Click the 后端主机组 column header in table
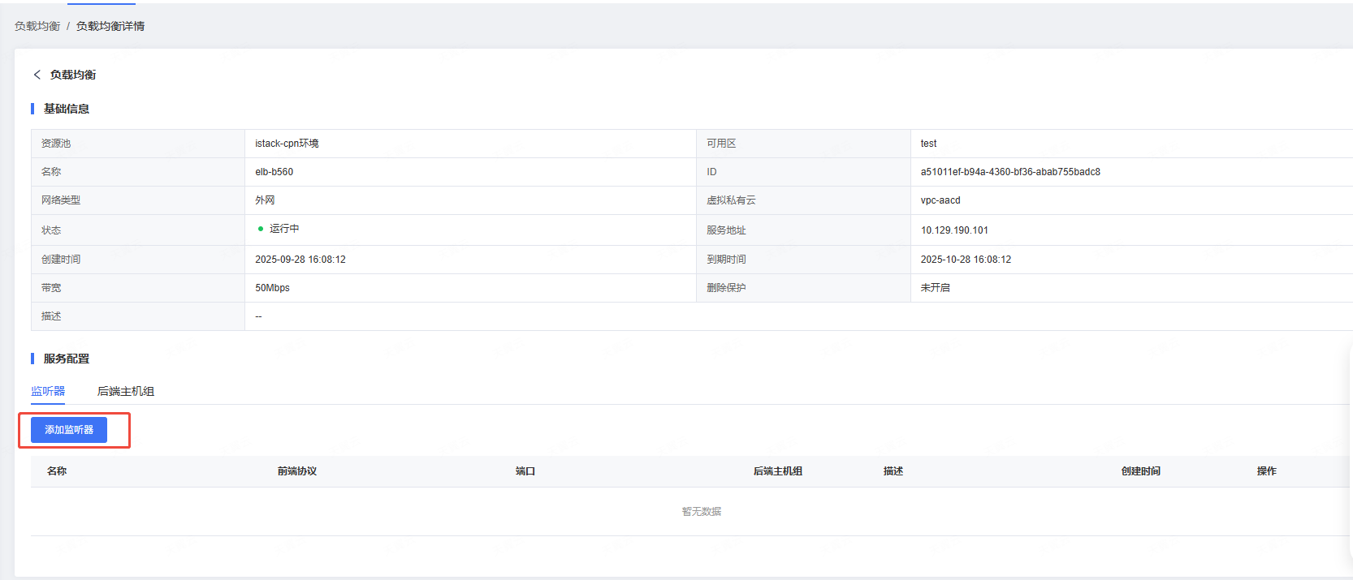This screenshot has width=1353, height=580. tap(777, 471)
